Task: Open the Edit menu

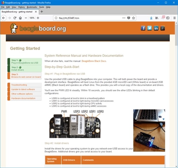Action: pyautogui.click(x=8, y=7)
